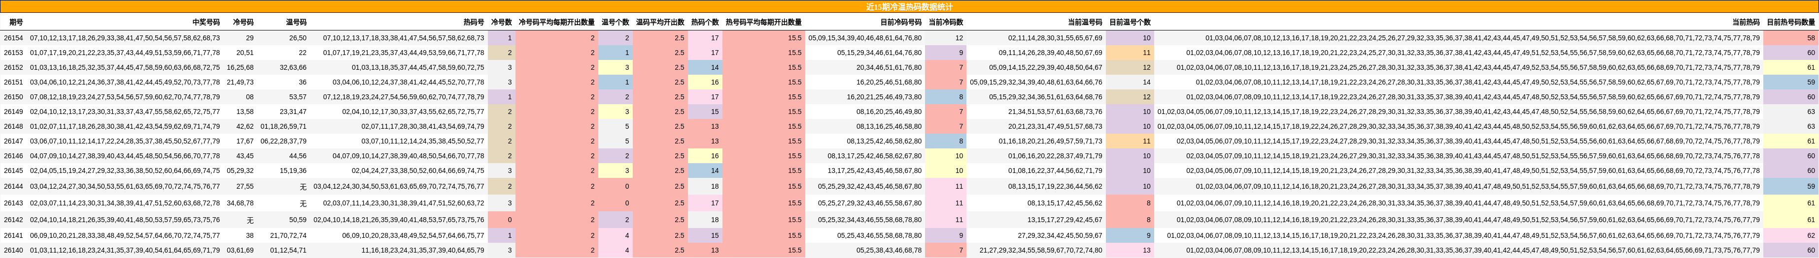Click warm codes cell 01,18,26,59,71
Viewport: 1819px width, 258px height.
[283, 126]
